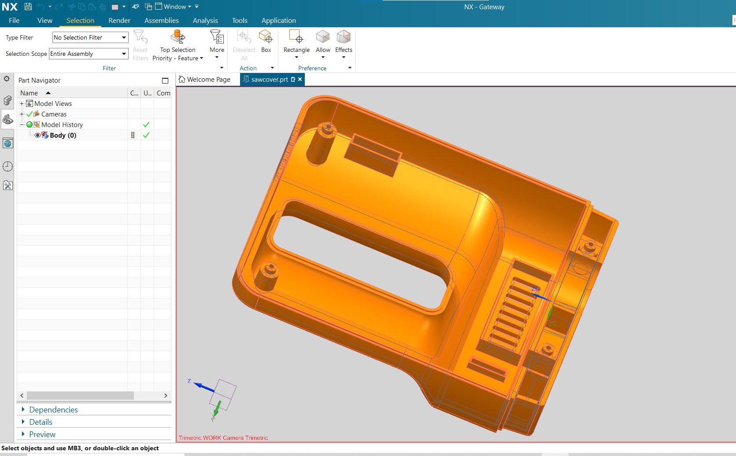This screenshot has width=736, height=456.
Task: Switch to the Tools ribbon tab
Action: point(240,20)
